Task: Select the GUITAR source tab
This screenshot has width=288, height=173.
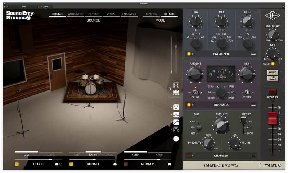Action: click(93, 14)
